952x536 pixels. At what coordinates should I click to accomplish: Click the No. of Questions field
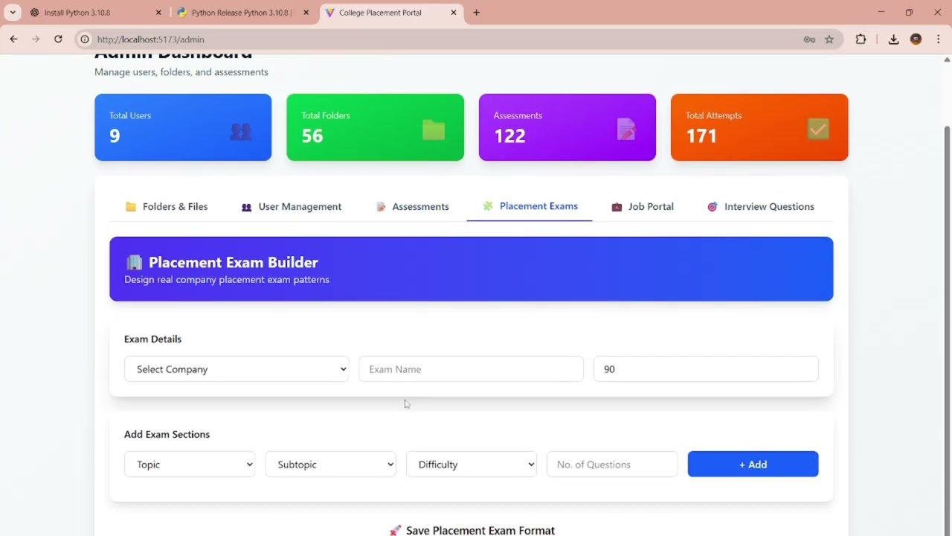612,465
